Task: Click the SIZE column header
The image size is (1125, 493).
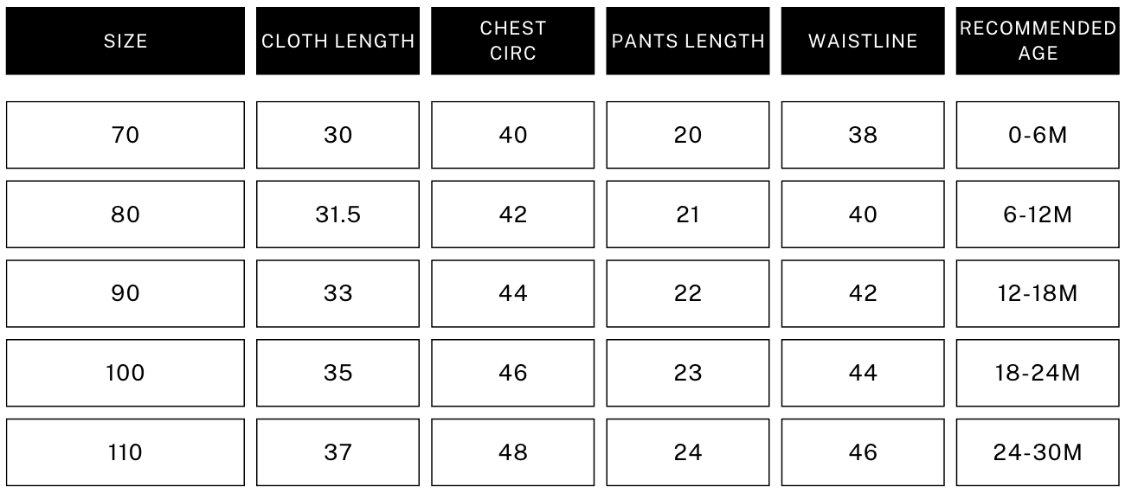Action: coord(125,41)
